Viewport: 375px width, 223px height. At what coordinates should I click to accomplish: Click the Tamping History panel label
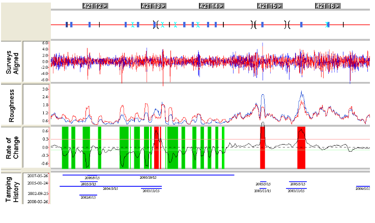[12, 189]
